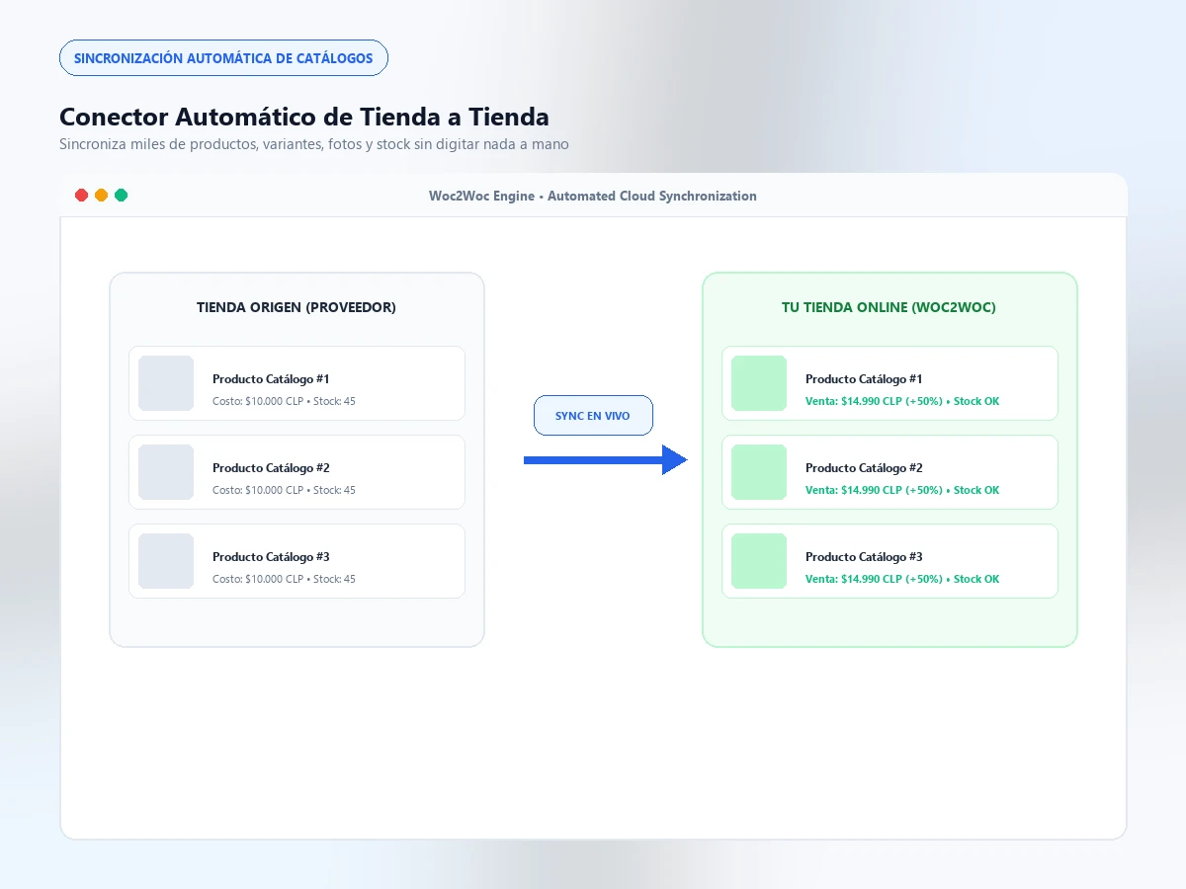Click 'Producto Catálogo #3' title in Tu Tienda Online
Screen dimensions: 1186x889
click(864, 557)
